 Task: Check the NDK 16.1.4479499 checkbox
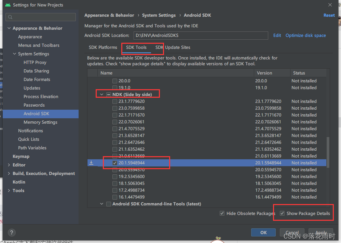115,197
